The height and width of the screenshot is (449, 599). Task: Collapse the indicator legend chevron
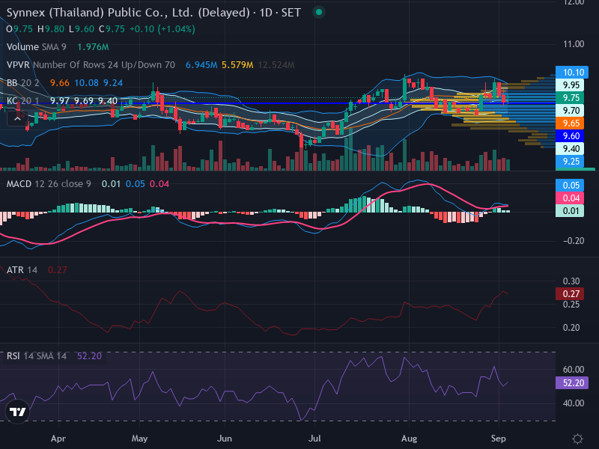(x=17, y=119)
